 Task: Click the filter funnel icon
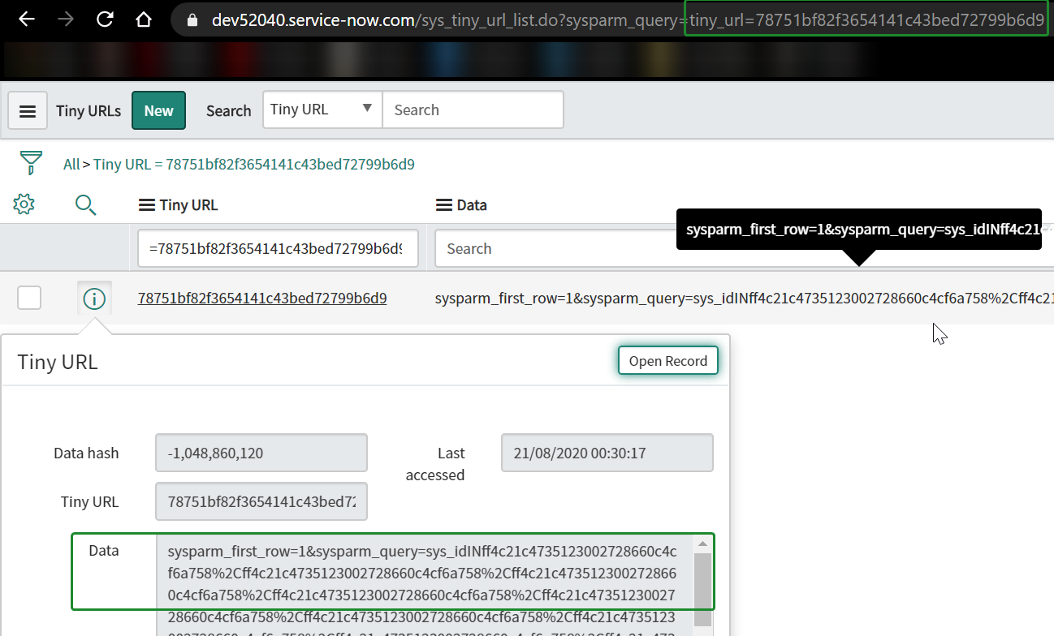pos(31,162)
